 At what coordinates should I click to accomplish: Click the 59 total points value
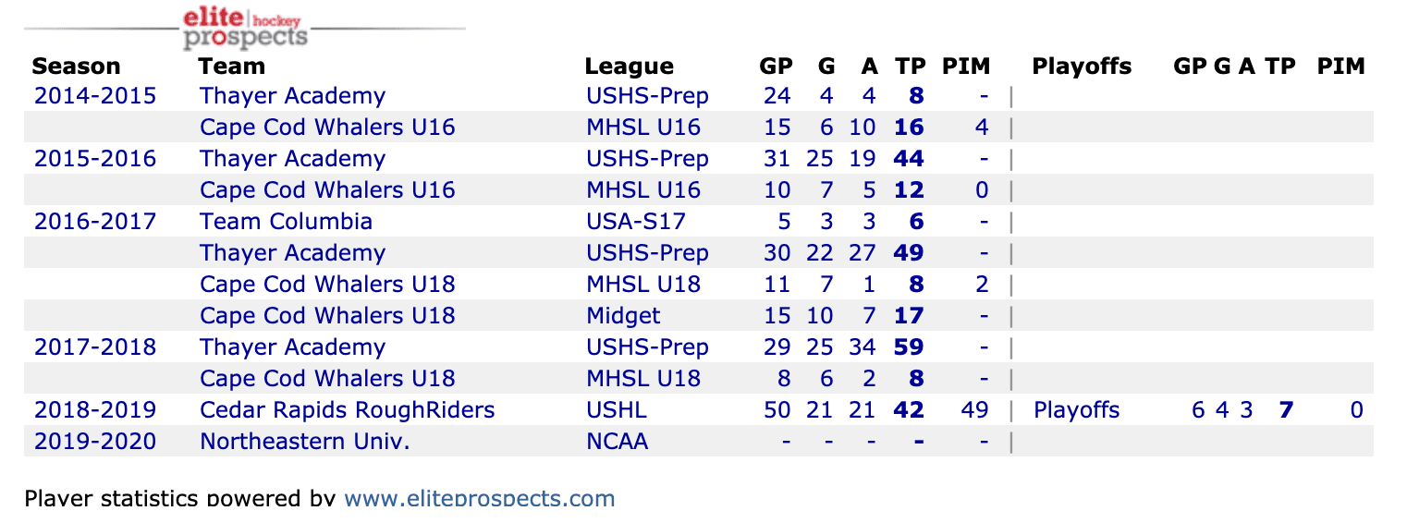[909, 347]
